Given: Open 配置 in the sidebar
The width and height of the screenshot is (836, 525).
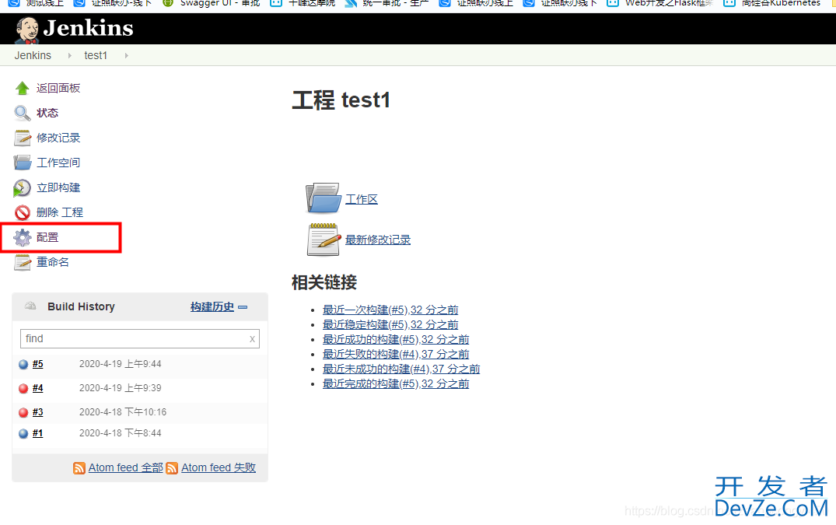Looking at the screenshot, I should point(47,237).
